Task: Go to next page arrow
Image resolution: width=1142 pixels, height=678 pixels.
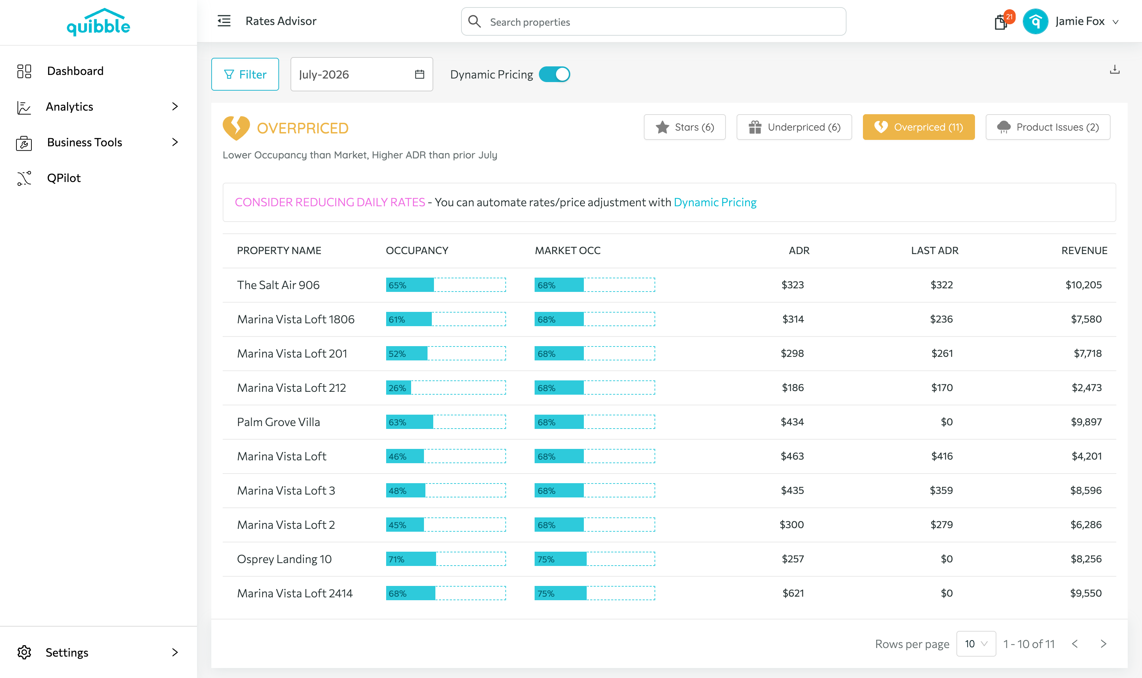Action: pyautogui.click(x=1103, y=644)
